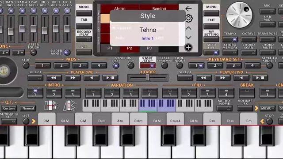Toggle CHORD MEMORY button
Viewport: 283px width, 159px height.
tap(230, 53)
